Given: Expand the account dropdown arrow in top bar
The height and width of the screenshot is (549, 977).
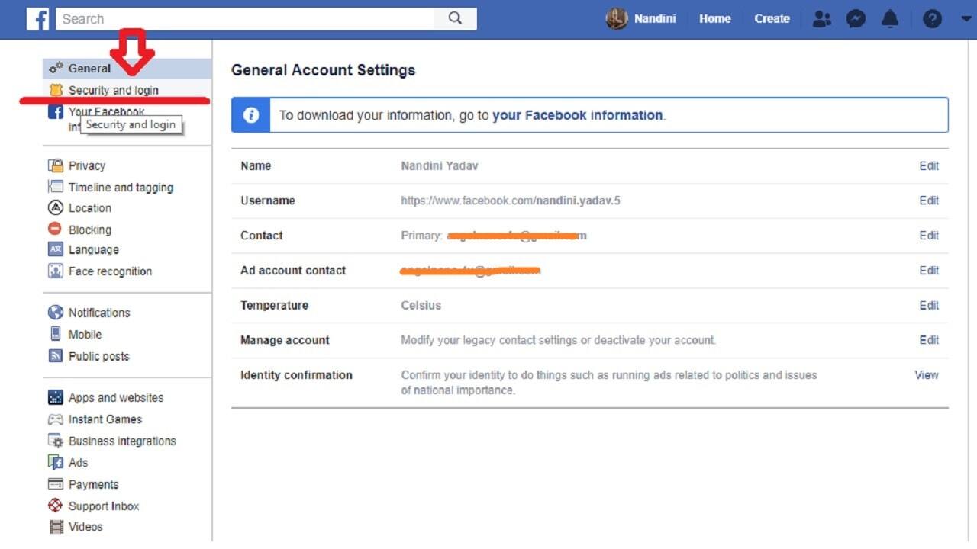Looking at the screenshot, I should (x=966, y=19).
